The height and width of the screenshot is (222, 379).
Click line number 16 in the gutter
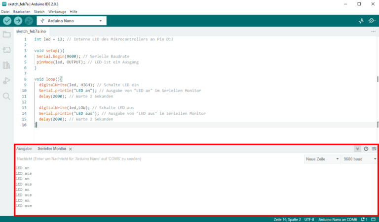point(24,125)
